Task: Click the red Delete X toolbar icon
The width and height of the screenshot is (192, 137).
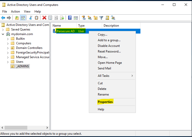Action: click(x=44, y=18)
